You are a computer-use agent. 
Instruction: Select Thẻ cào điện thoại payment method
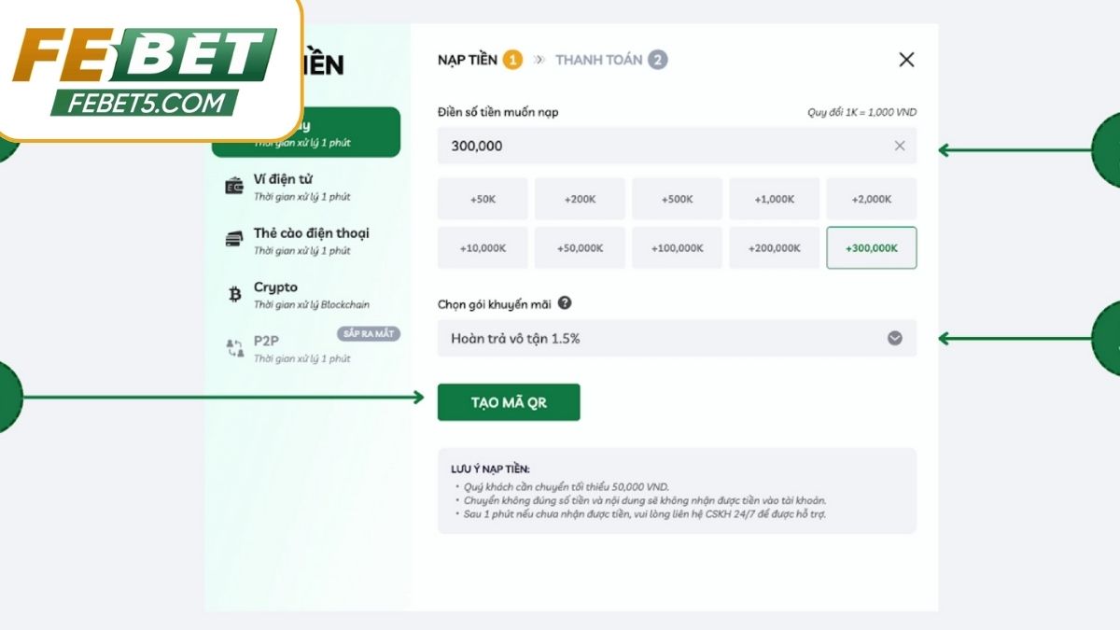point(311,240)
